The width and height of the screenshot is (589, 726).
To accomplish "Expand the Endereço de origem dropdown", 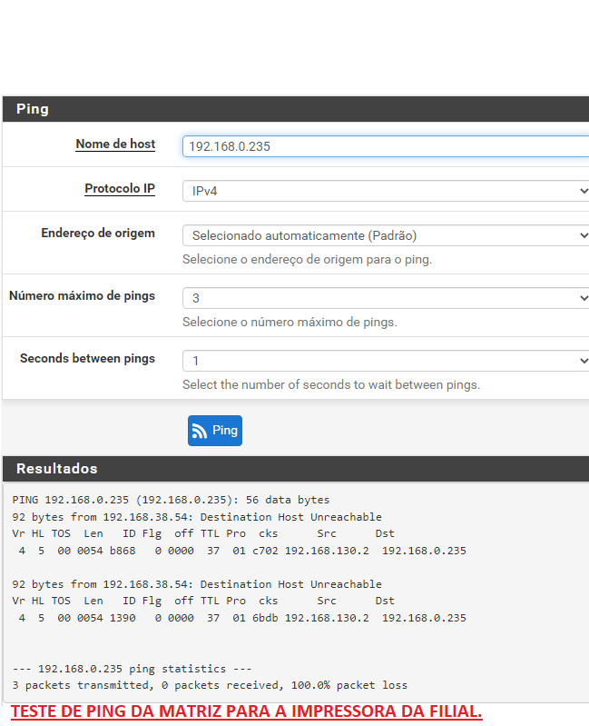I will tap(386, 235).
